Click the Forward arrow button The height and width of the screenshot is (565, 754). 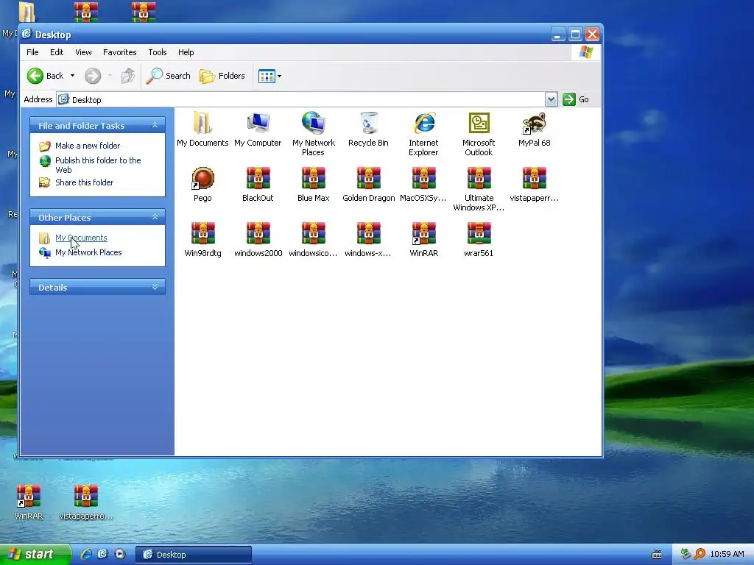[93, 76]
